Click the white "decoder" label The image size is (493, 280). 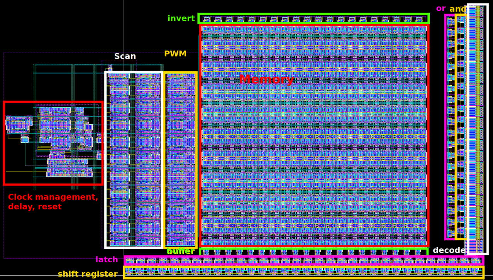pyautogui.click(x=449, y=251)
